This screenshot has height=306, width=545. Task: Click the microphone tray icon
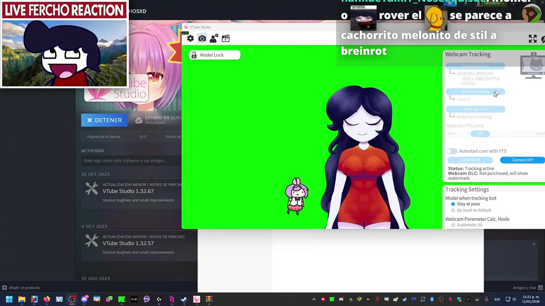point(486,299)
